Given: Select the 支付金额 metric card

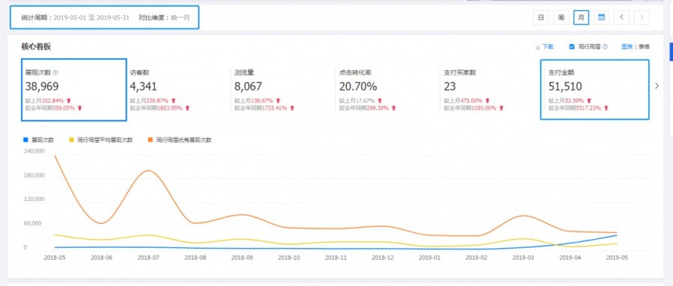Looking at the screenshot, I should point(594,90).
